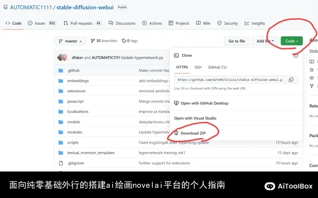
Task: Open the javascript folder
Action: click(75, 101)
